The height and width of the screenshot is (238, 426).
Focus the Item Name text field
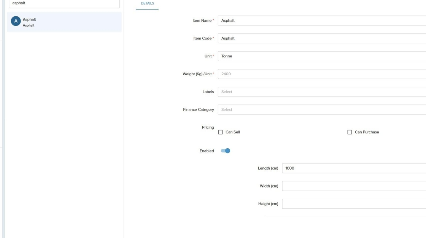point(321,21)
